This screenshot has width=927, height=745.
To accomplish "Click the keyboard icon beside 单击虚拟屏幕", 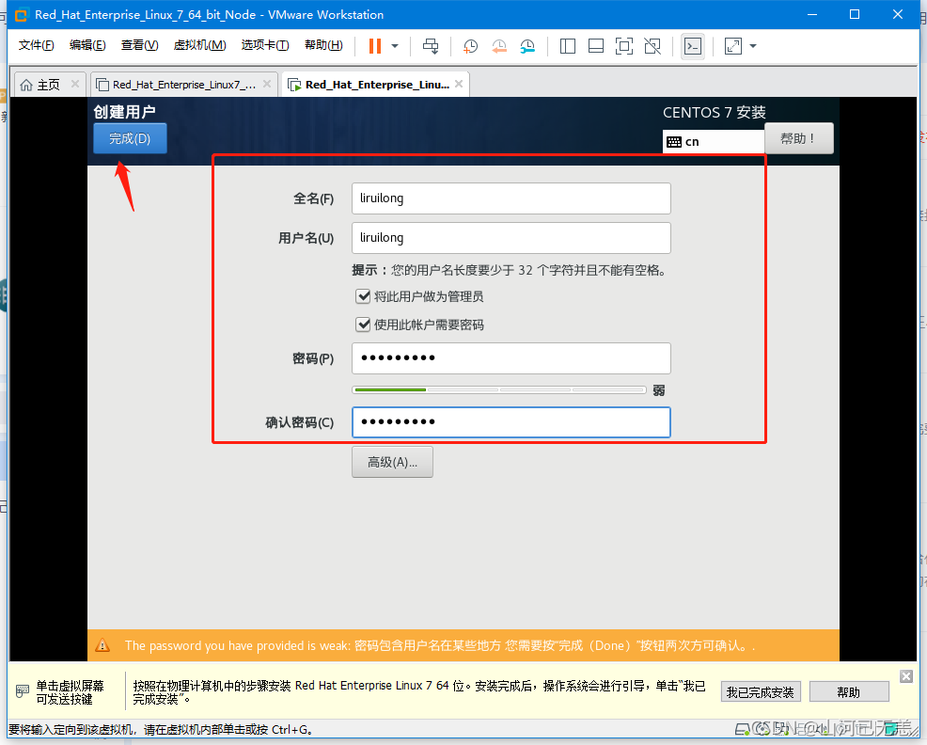I will coord(23,691).
